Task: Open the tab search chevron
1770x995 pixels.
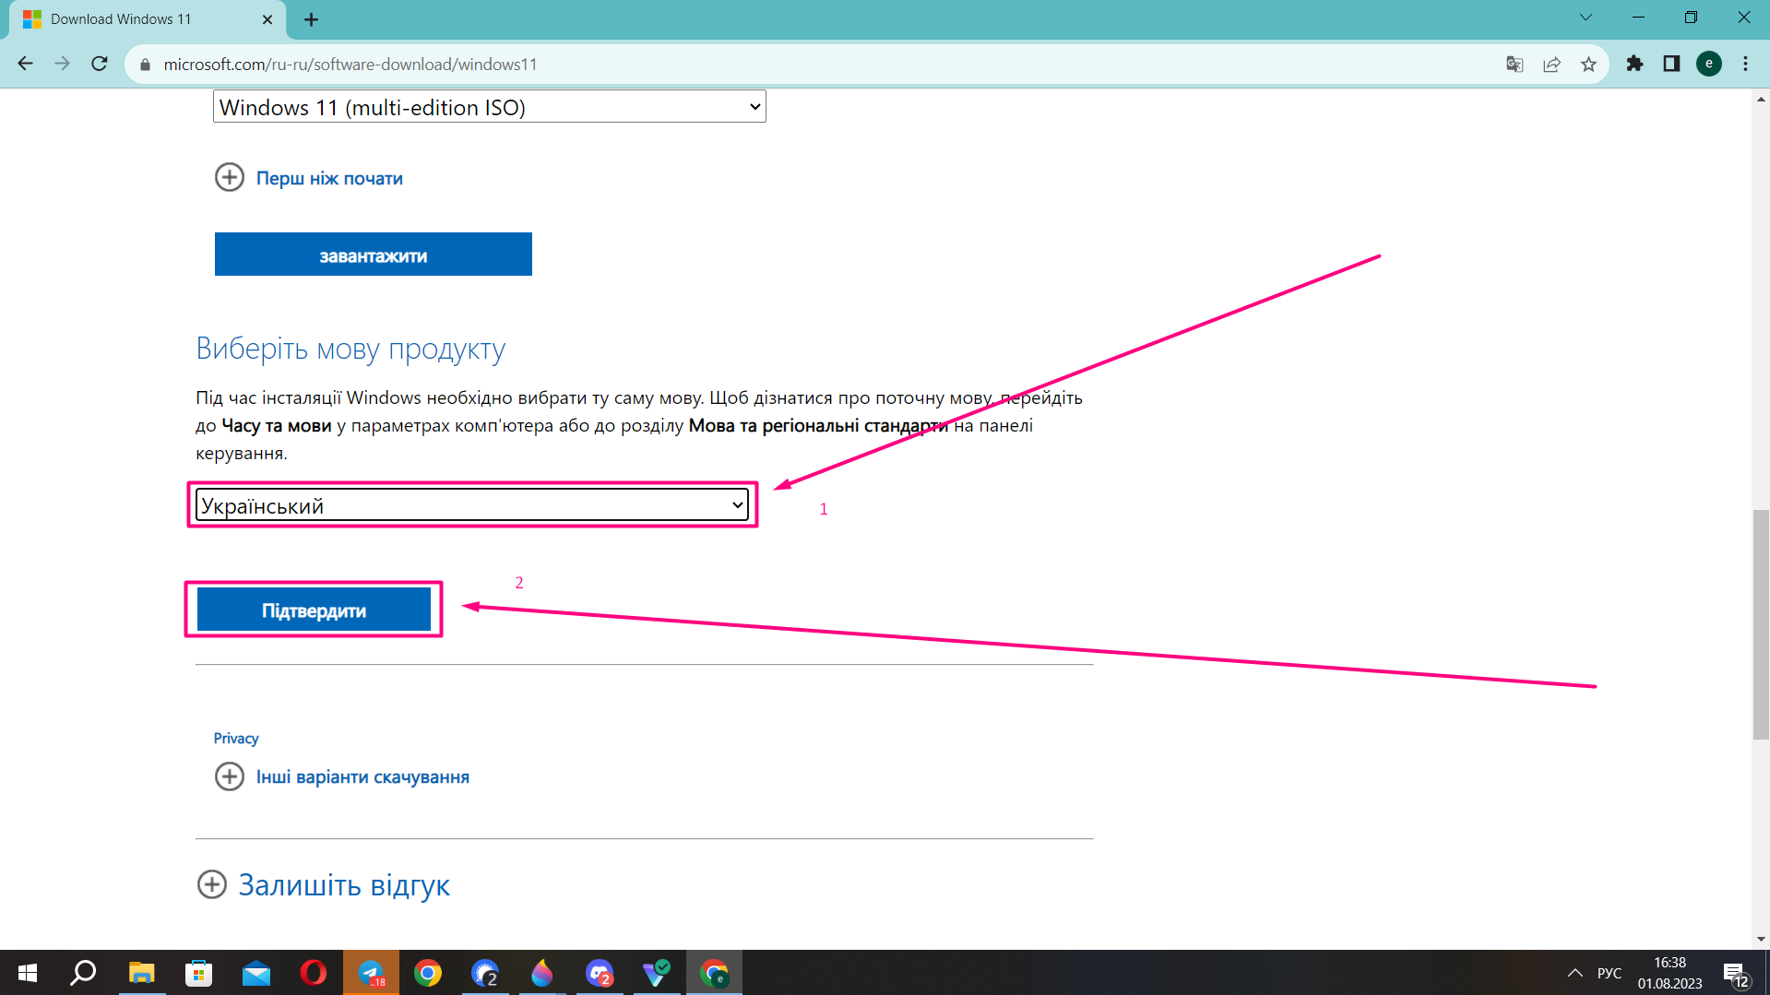Action: click(1586, 18)
